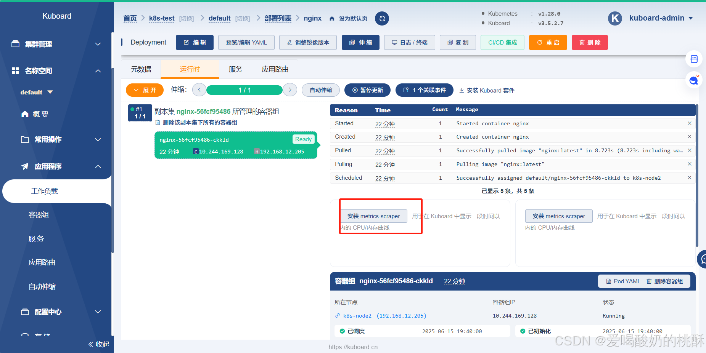Click the red 删除 delete button

tap(590, 42)
